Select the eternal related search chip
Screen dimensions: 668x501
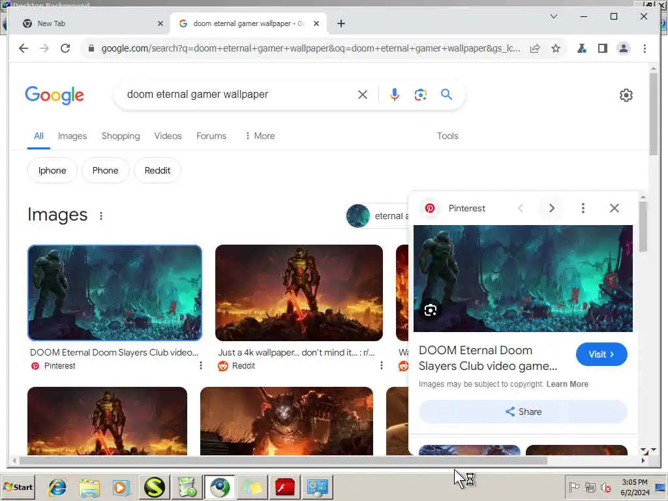(x=378, y=216)
